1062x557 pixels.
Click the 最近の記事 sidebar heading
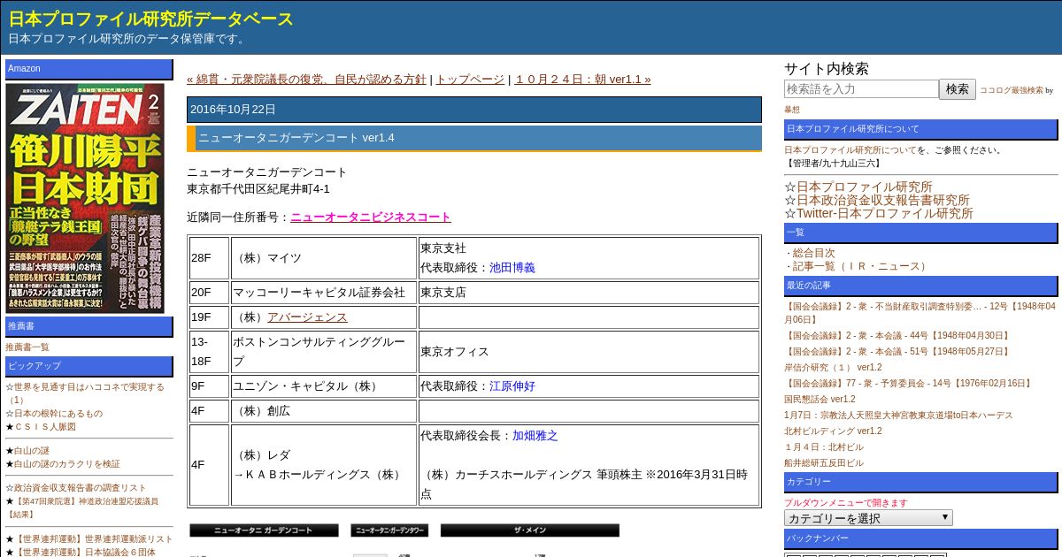(x=920, y=286)
